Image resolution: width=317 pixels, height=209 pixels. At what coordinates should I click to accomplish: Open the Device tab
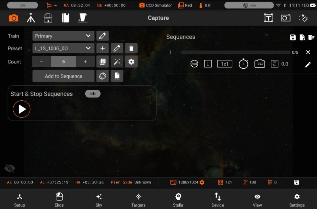click(x=218, y=200)
